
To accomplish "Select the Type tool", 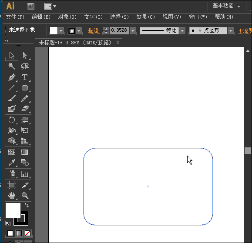I will click(x=25, y=77).
